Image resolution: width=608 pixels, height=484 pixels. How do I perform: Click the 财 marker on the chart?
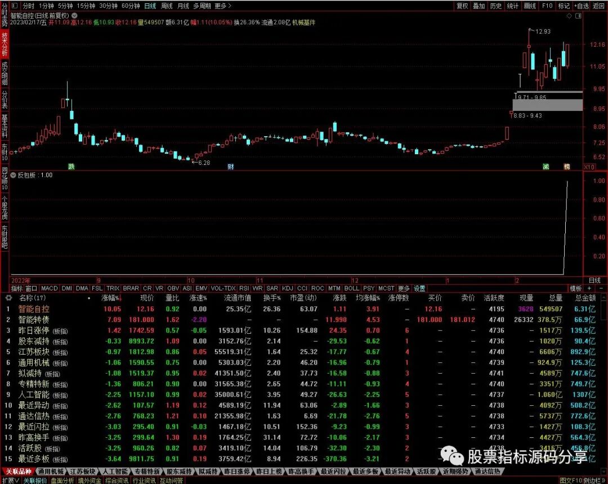point(231,167)
